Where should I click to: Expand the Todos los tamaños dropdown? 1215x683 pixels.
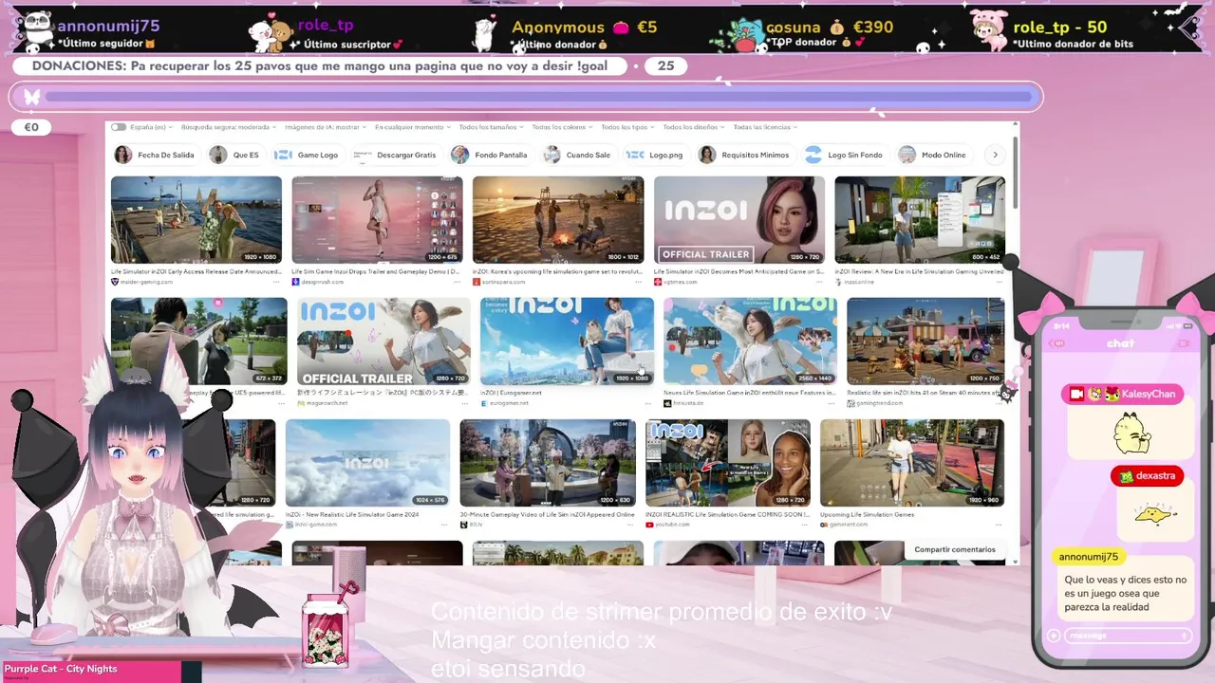pyautogui.click(x=491, y=127)
